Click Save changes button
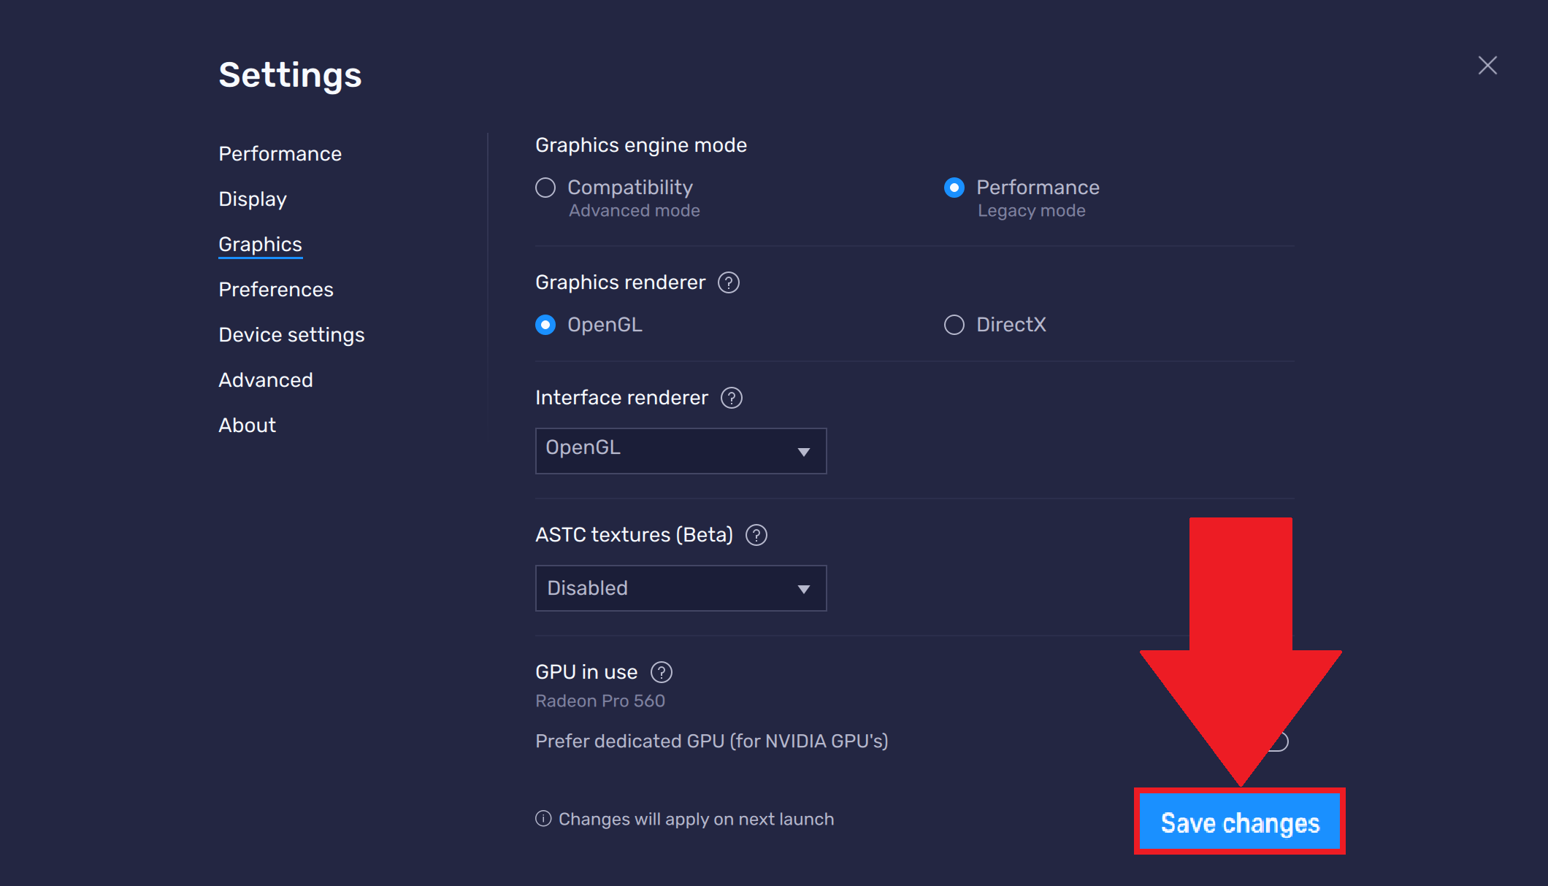 tap(1241, 820)
